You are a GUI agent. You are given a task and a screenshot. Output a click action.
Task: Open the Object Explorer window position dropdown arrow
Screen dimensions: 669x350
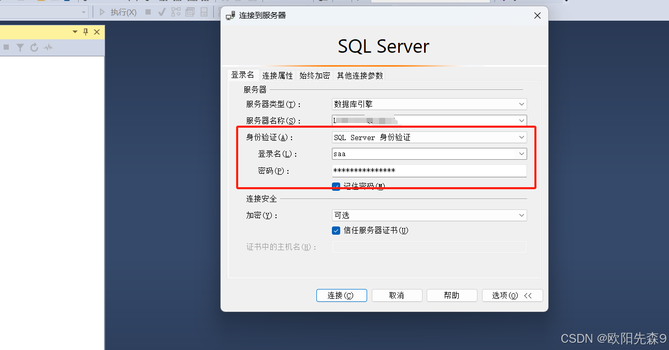tap(75, 32)
